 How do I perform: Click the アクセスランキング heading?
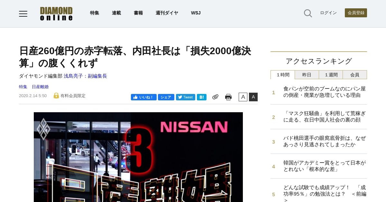[x=319, y=61]
